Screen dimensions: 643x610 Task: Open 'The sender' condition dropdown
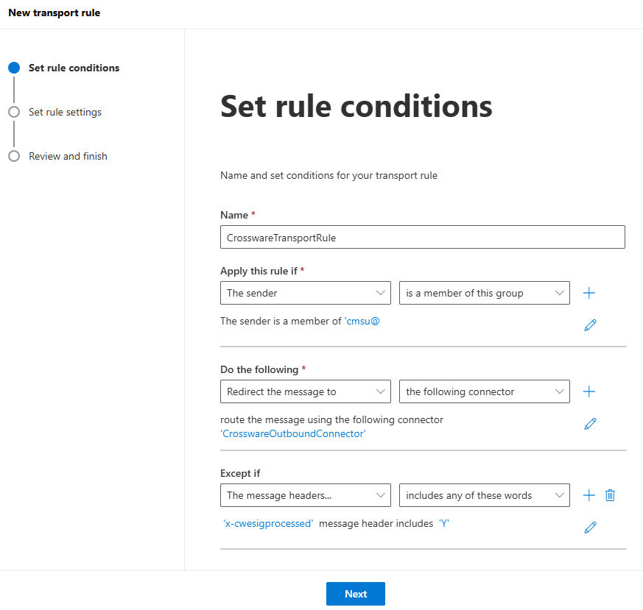306,293
